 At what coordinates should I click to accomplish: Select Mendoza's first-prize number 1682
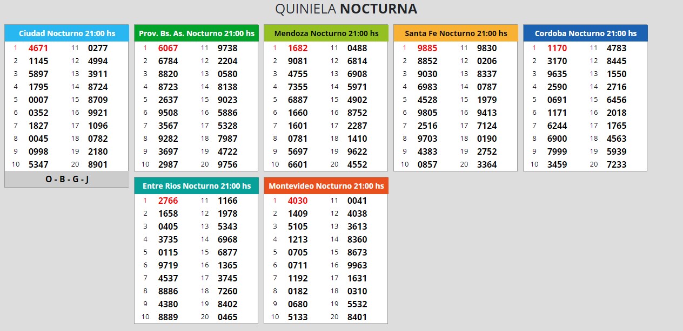tap(298, 48)
